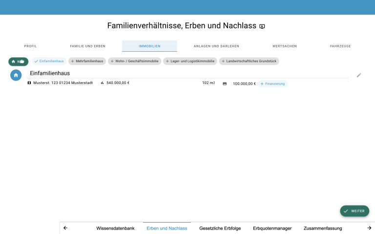Image resolution: width=375 pixels, height=234 pixels.
Task: Click the WEITER button
Action: pos(354,211)
